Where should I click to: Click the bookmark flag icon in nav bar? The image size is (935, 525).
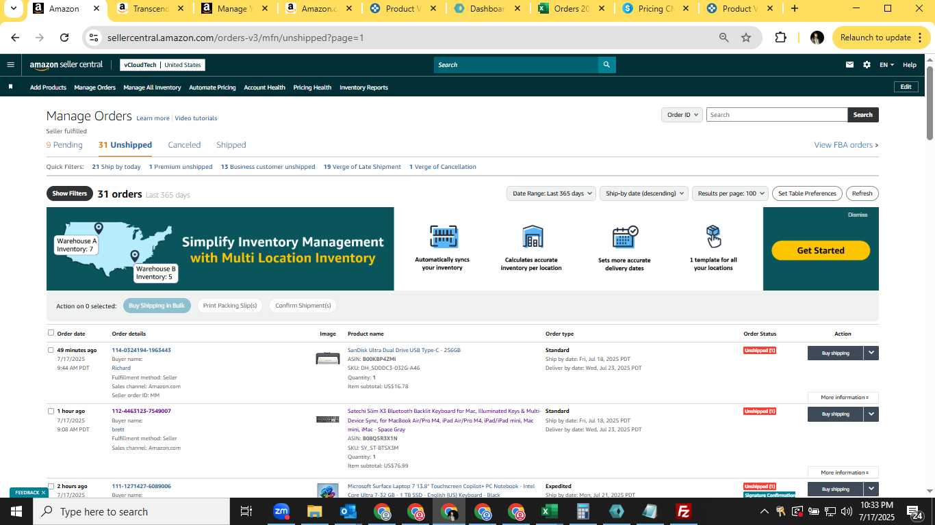pyautogui.click(x=10, y=87)
